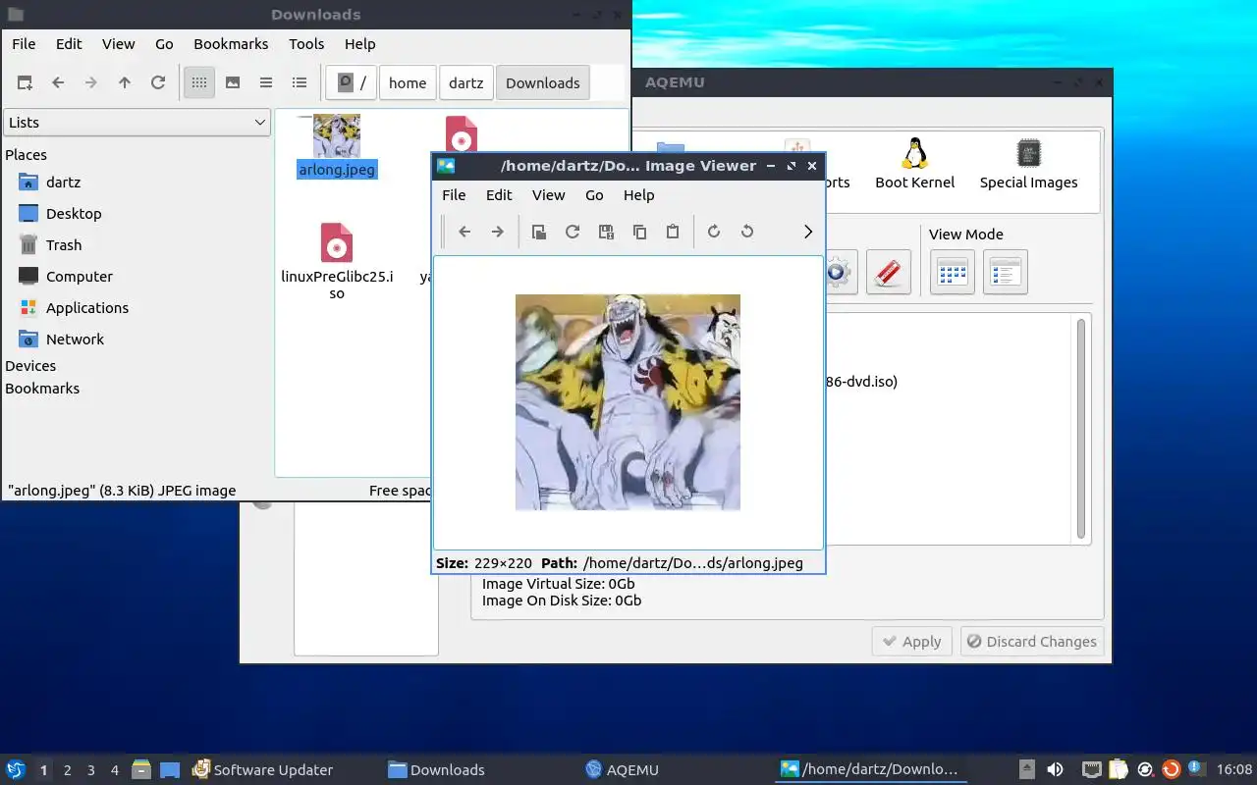Click Save As icon in Image Viewer toolbar
1257x785 pixels.
606,232
